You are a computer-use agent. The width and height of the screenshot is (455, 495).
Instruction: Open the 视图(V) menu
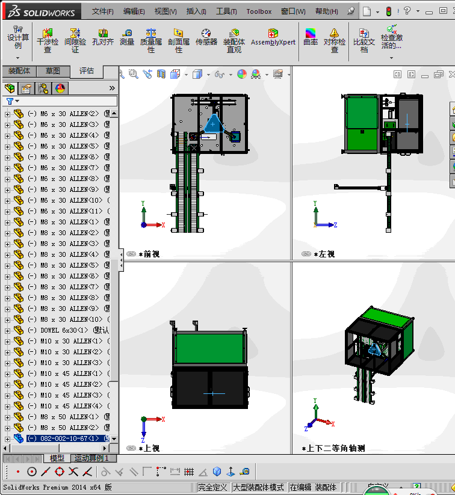(166, 11)
